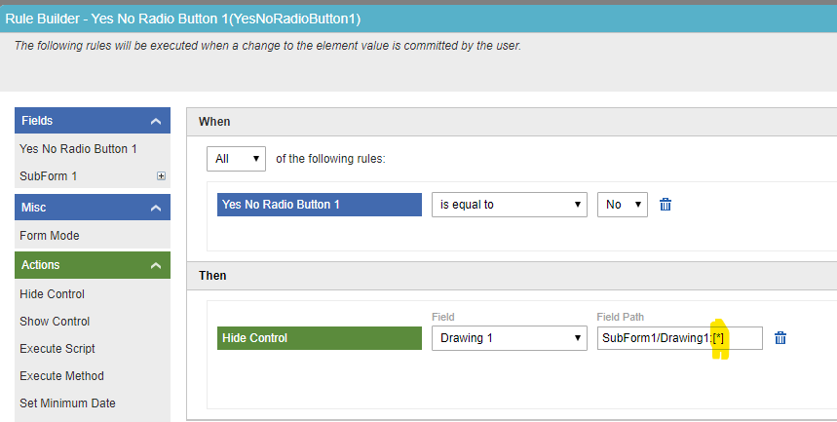Select SubForm 1 in Fields list
837x422 pixels.
pyautogui.click(x=49, y=176)
